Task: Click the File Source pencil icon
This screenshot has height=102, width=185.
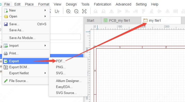Action: [6, 81]
